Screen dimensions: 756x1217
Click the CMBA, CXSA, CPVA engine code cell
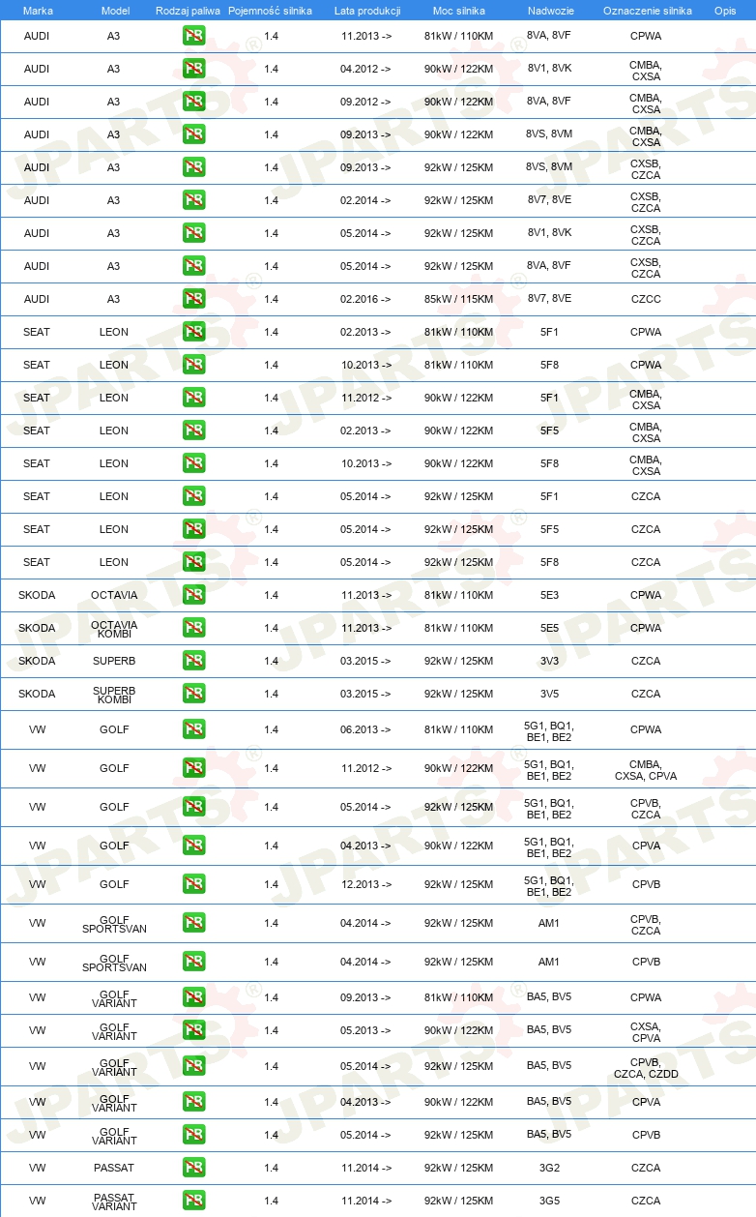pyautogui.click(x=646, y=769)
